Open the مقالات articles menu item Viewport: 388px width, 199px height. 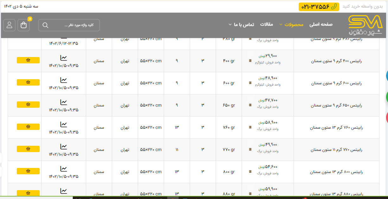click(266, 25)
